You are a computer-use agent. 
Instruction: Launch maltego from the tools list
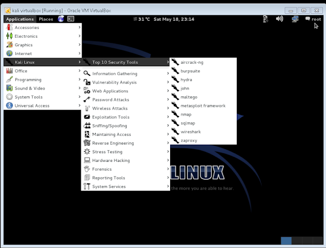click(203, 97)
